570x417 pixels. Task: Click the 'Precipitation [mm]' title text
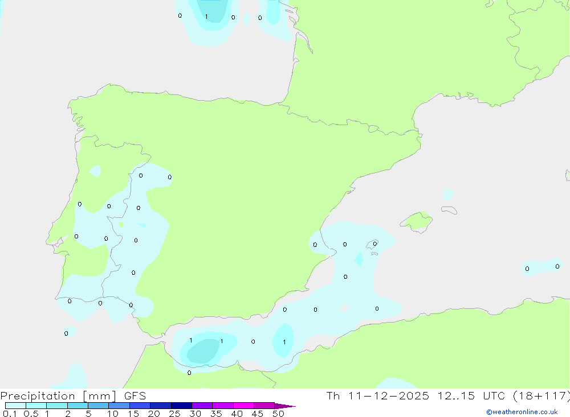coord(59,396)
